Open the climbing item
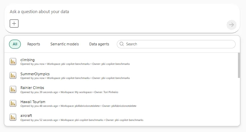246x132 pixels. click(122, 61)
